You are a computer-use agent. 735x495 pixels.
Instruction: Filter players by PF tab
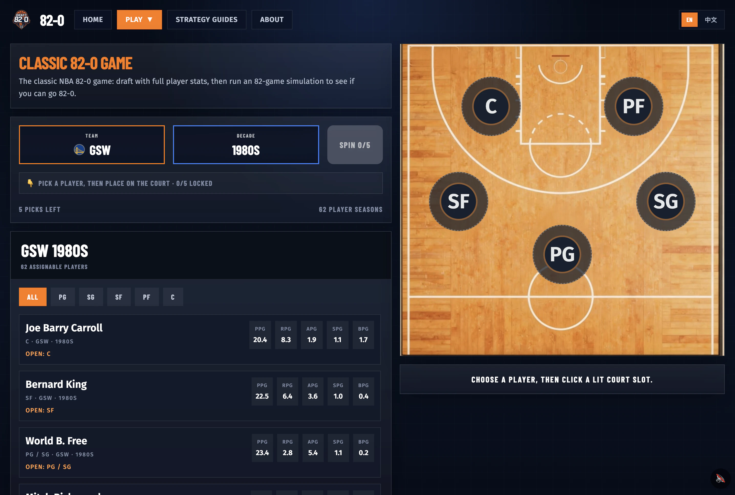click(x=147, y=297)
